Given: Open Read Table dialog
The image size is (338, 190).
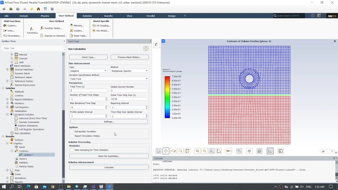Looking at the screenshot, I should [78, 36].
